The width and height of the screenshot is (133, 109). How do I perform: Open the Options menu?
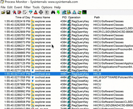tap(47, 7)
